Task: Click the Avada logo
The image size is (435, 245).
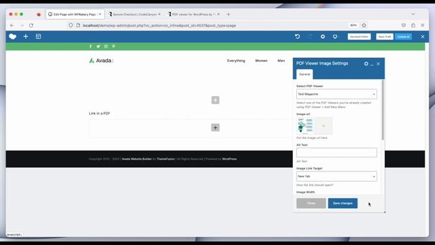Action: coord(101,61)
